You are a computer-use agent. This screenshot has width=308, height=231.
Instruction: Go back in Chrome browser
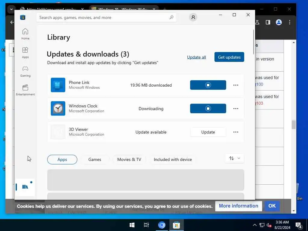(x=12, y=22)
